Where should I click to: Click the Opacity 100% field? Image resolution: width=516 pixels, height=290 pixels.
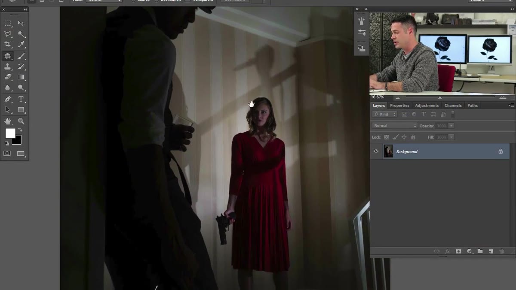pyautogui.click(x=442, y=126)
